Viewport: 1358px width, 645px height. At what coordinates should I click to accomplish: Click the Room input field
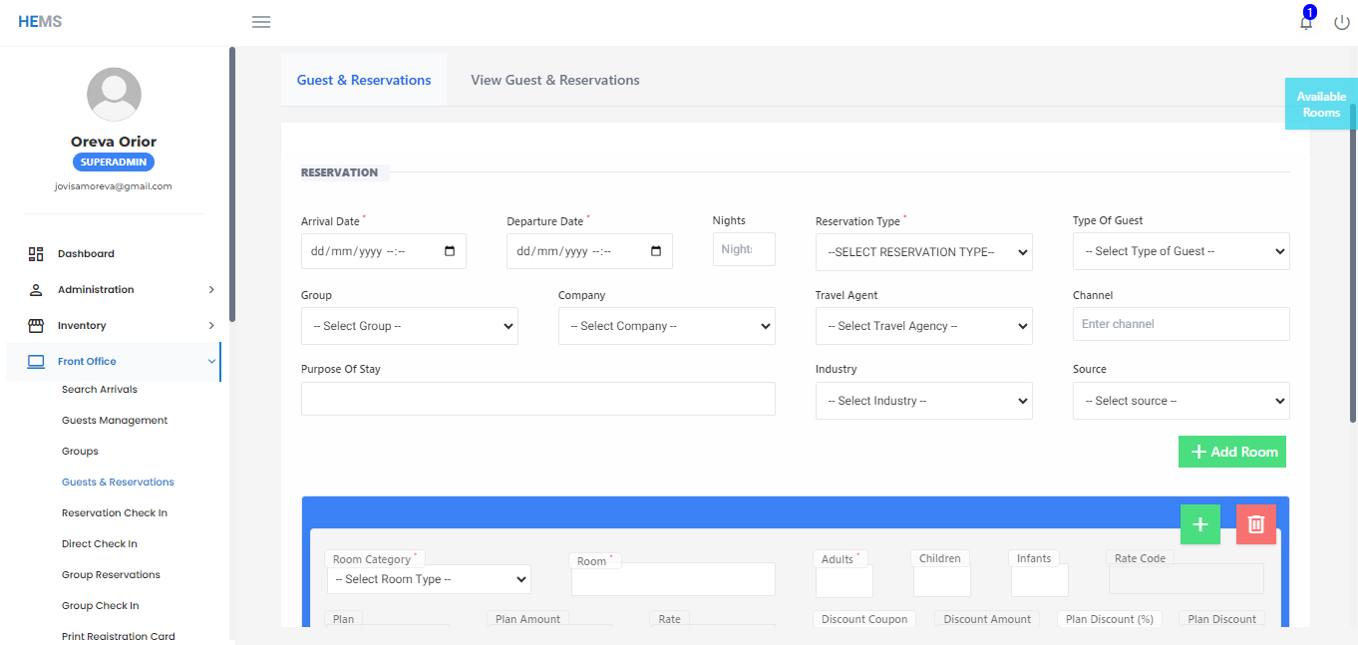coord(673,579)
